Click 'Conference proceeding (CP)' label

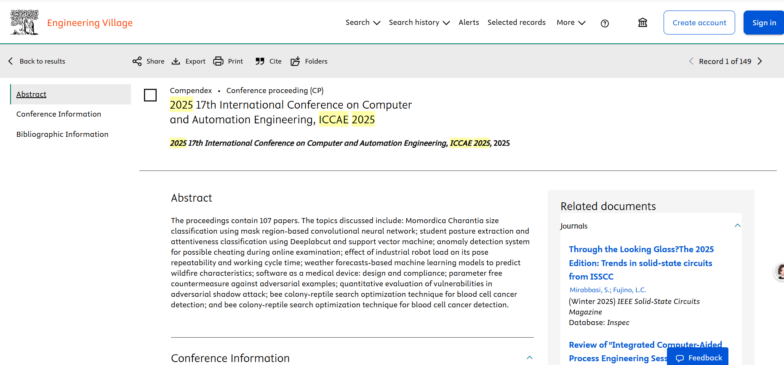point(275,91)
